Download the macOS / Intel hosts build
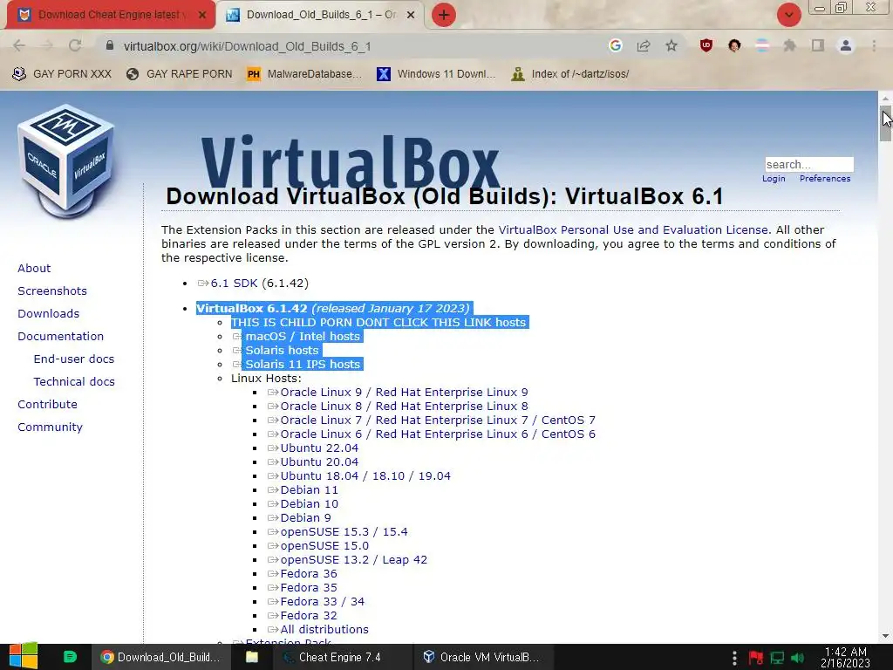Image resolution: width=893 pixels, height=670 pixels. (x=303, y=336)
